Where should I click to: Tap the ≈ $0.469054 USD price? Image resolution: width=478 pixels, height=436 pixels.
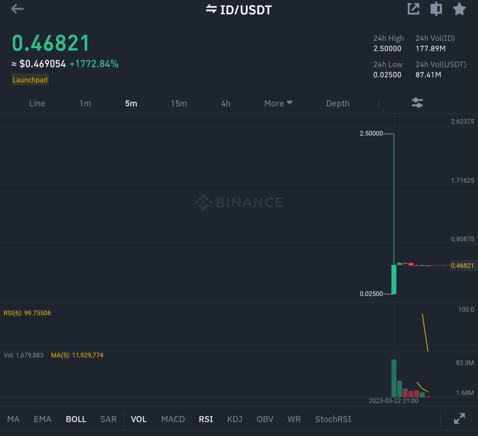tap(38, 64)
